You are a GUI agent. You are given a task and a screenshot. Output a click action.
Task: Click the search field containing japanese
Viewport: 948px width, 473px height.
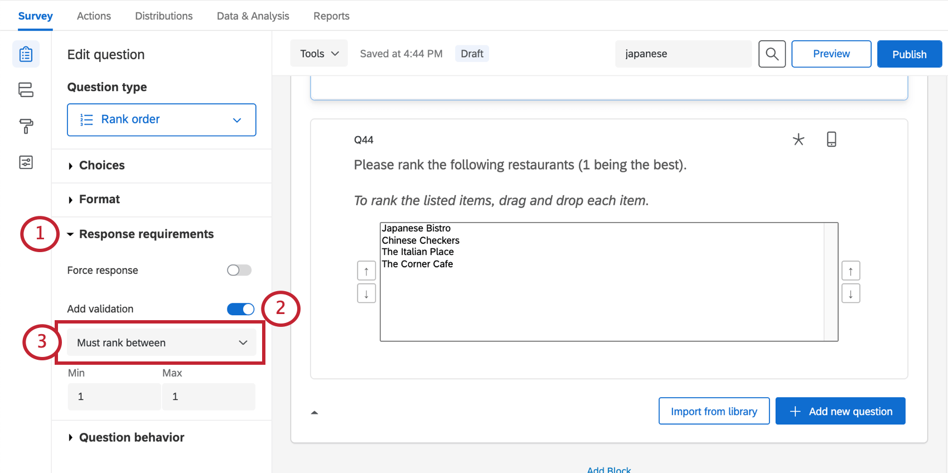(683, 54)
